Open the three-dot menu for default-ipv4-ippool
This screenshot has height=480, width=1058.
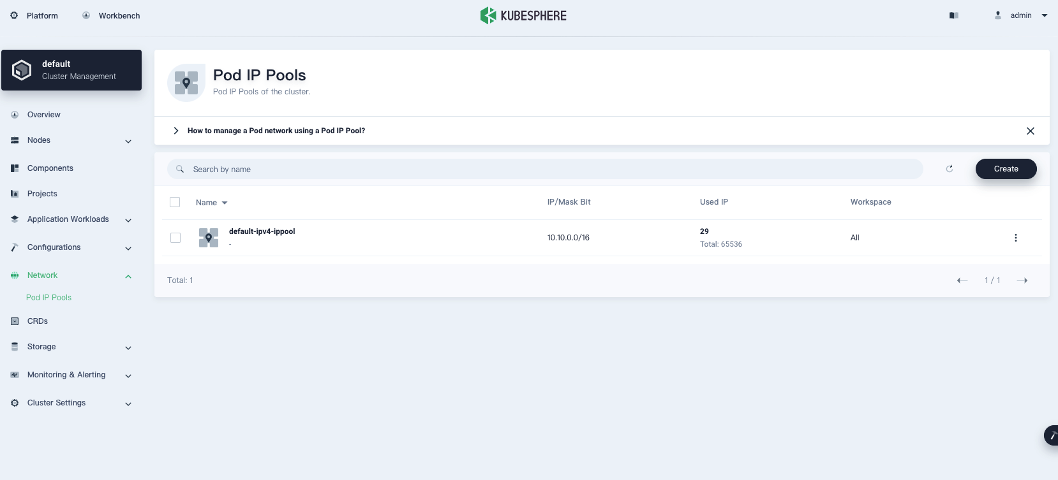tap(1015, 238)
